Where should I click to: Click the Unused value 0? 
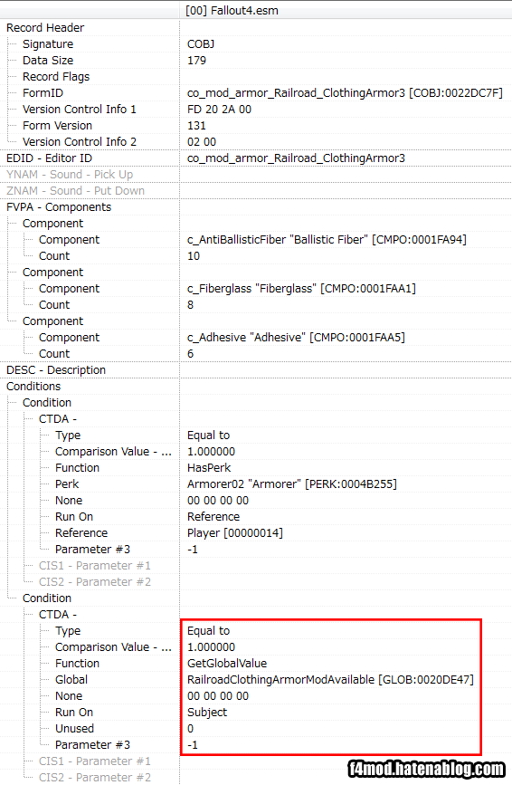[x=191, y=729]
